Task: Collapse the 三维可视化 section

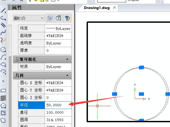Action: point(67,59)
